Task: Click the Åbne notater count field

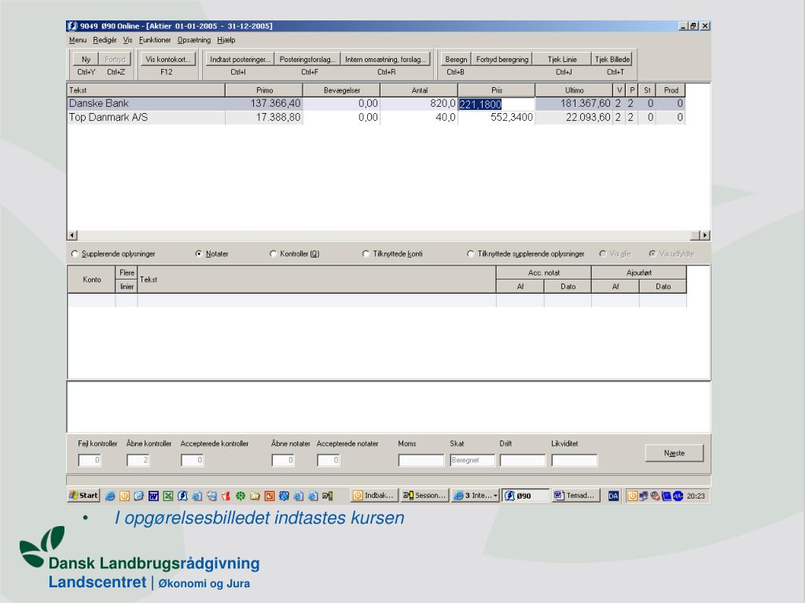Action: click(x=283, y=460)
